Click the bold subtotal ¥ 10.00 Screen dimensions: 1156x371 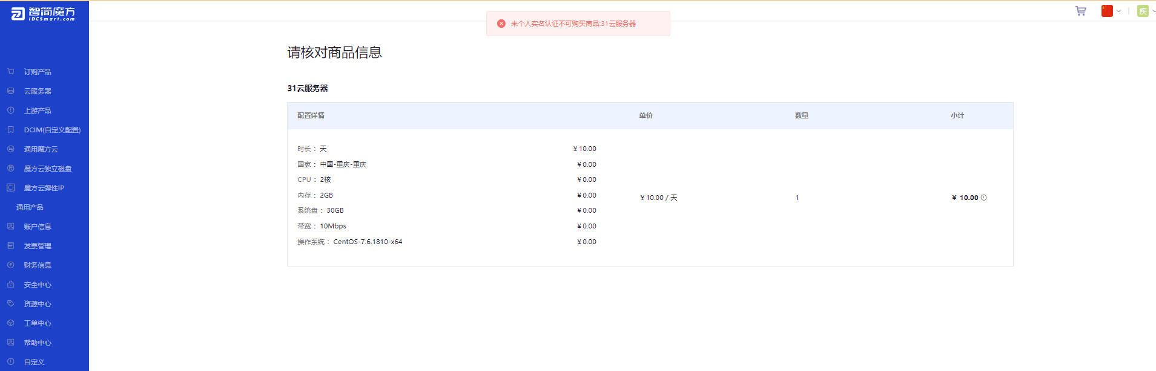pyautogui.click(x=965, y=198)
